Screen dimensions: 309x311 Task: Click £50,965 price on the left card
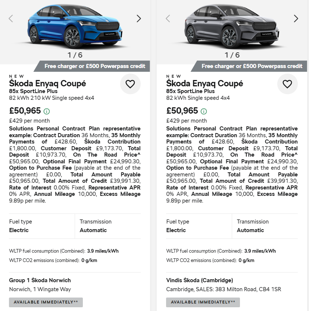pos(25,111)
